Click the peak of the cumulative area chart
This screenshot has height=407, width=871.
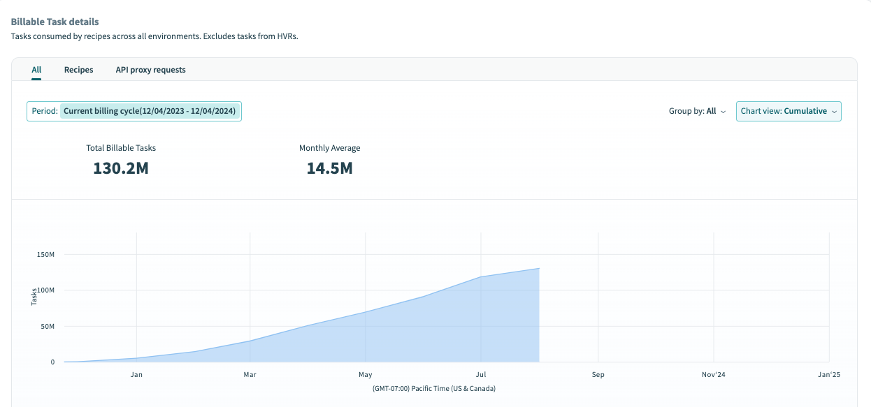538,268
